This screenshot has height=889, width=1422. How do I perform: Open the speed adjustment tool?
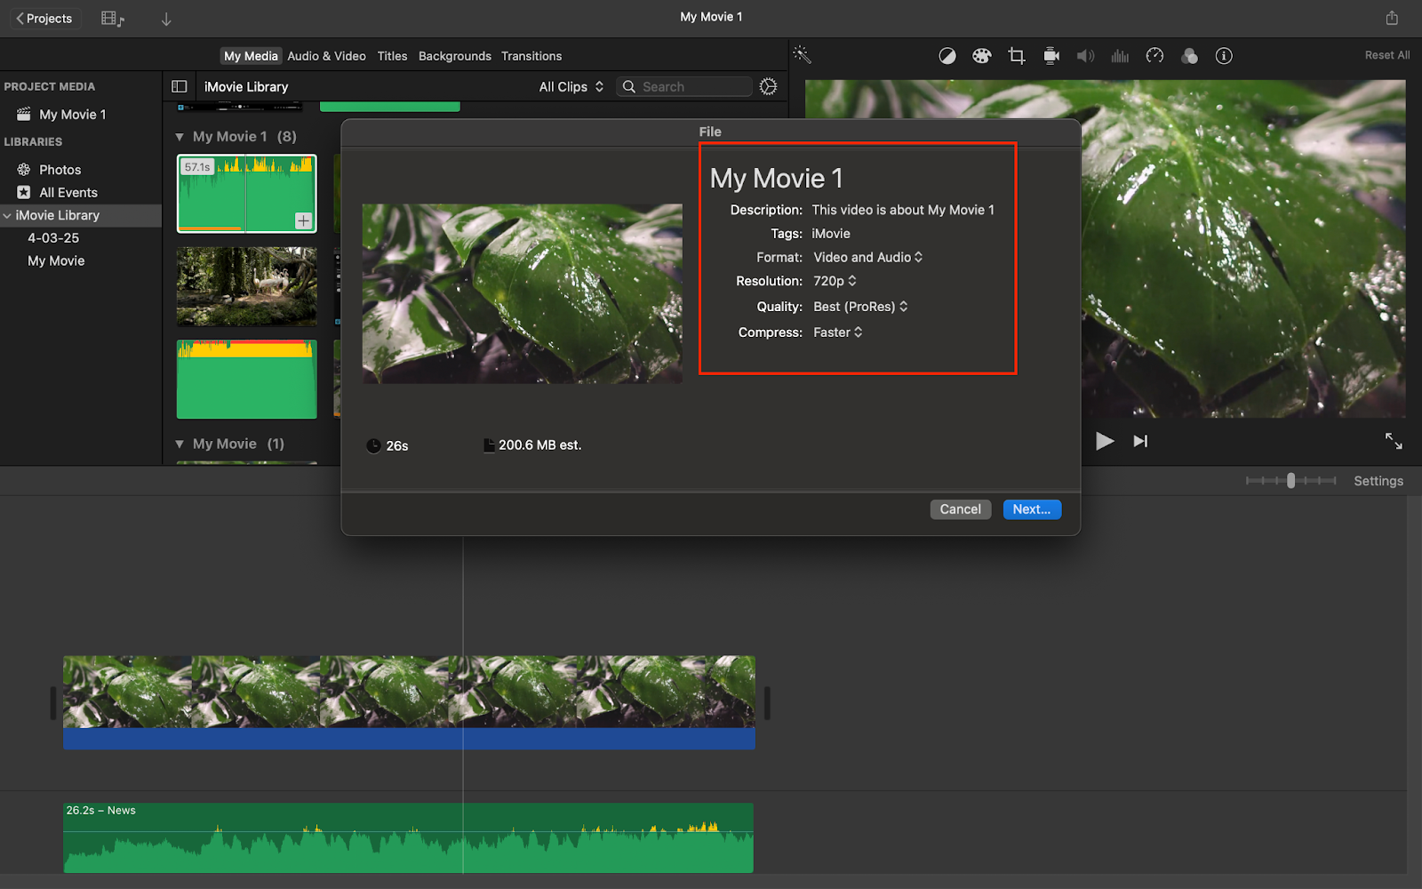coord(1154,56)
